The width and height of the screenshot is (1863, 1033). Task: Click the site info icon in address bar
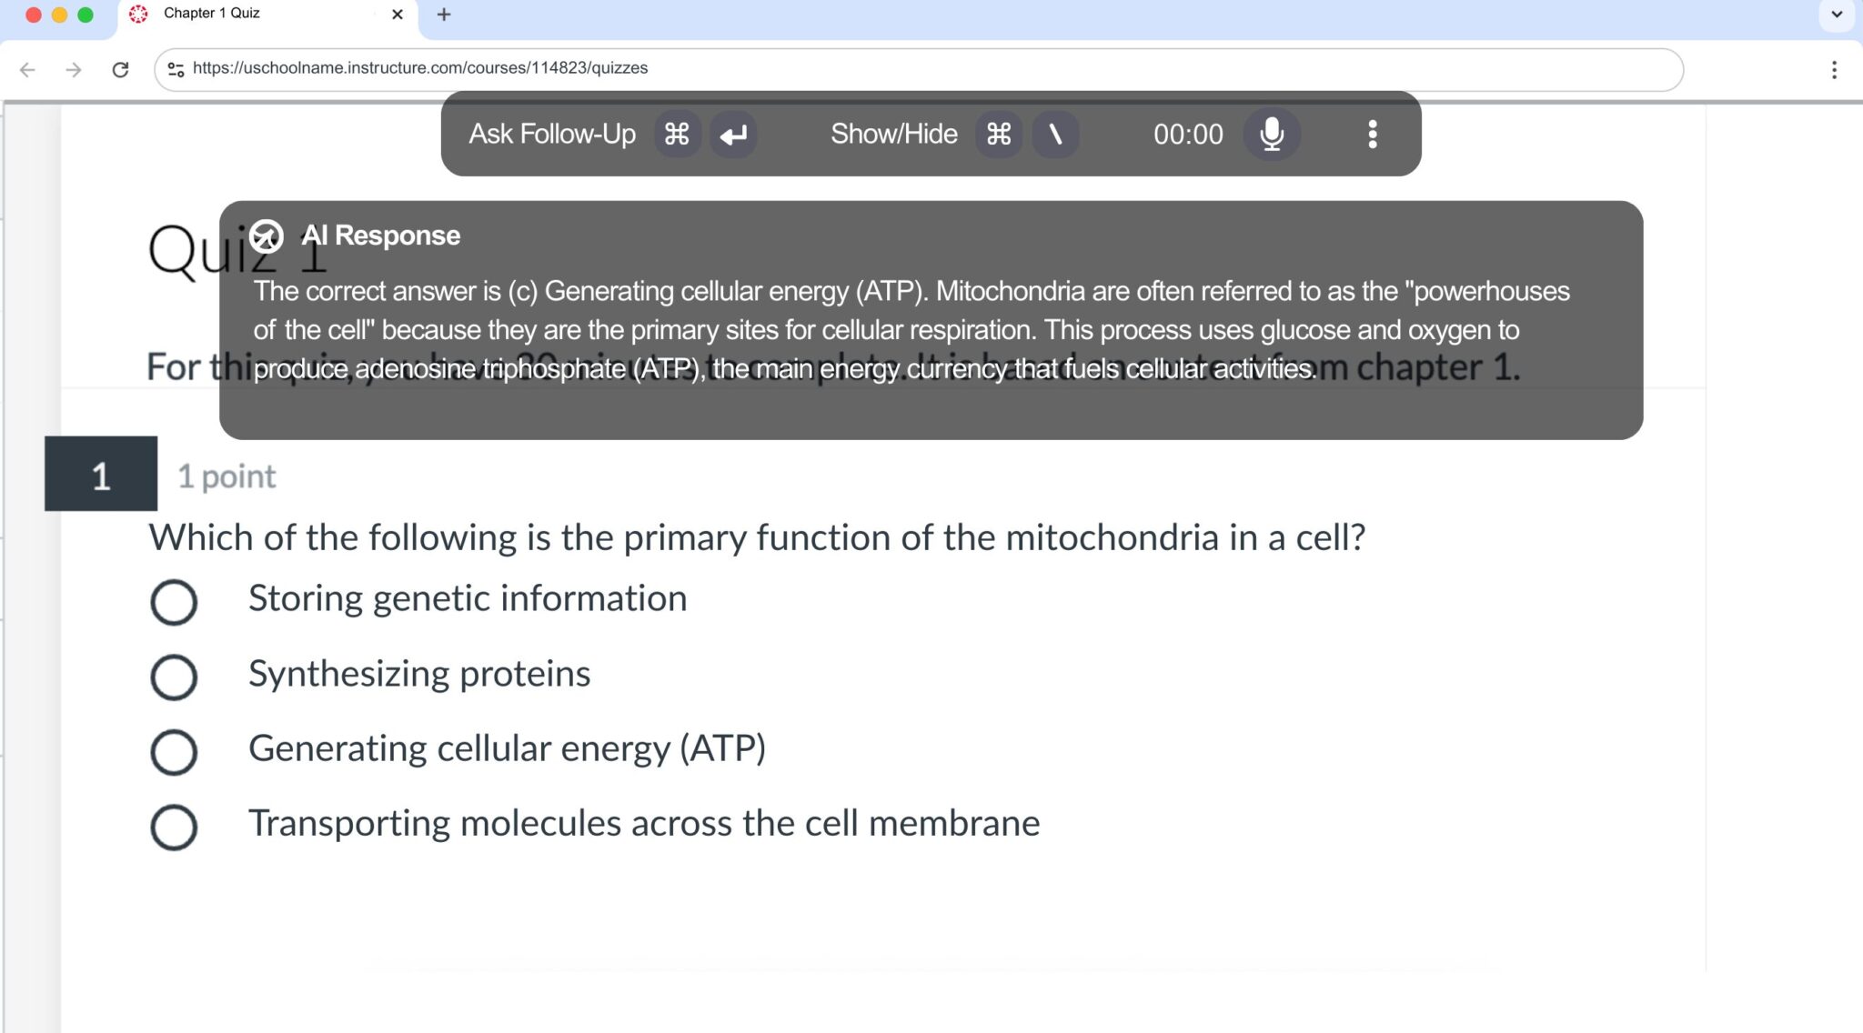click(176, 69)
